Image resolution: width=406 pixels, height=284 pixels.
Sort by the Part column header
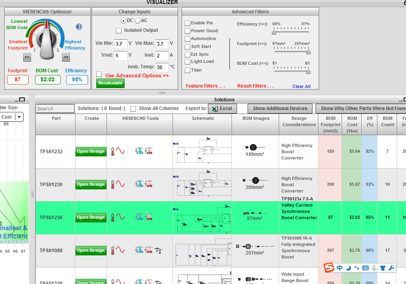pyautogui.click(x=56, y=124)
